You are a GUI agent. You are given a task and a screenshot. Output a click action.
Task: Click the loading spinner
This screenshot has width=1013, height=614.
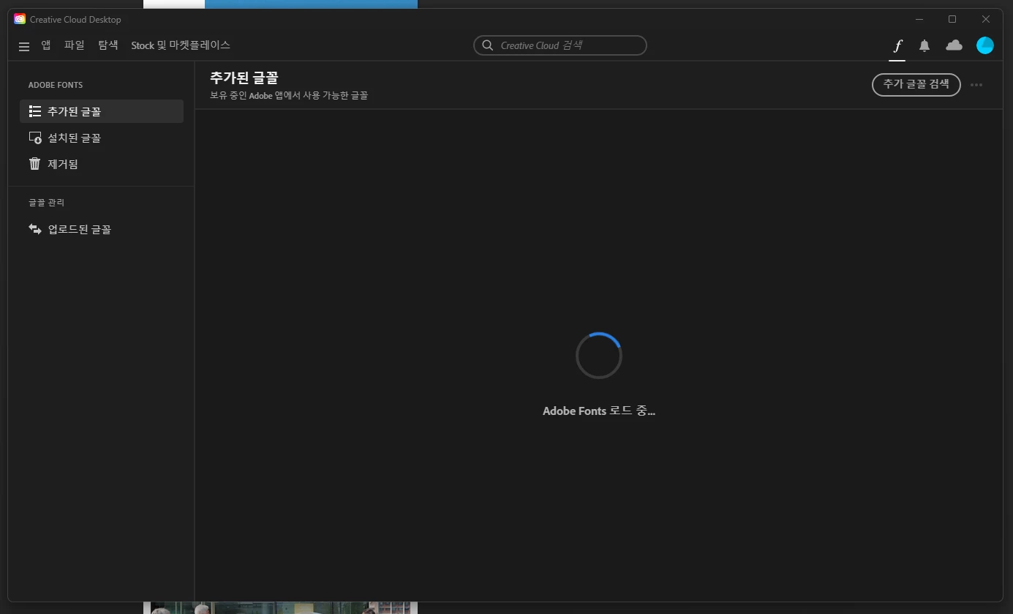[x=598, y=356]
